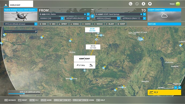This screenshot has width=185, height=104.
Task: Open the NAV LOG panel
Action: click(x=164, y=24)
